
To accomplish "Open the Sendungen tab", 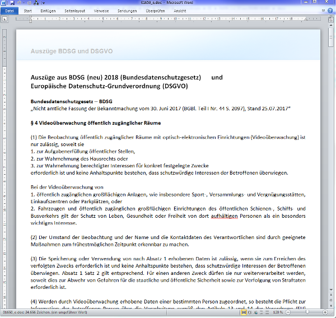I will (x=128, y=10).
